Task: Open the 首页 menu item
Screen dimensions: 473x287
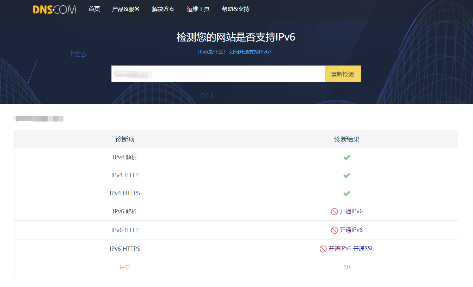Action: (94, 9)
